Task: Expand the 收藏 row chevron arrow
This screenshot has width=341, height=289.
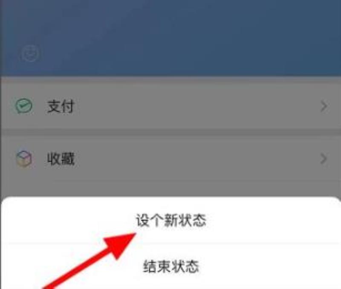Action: (324, 159)
